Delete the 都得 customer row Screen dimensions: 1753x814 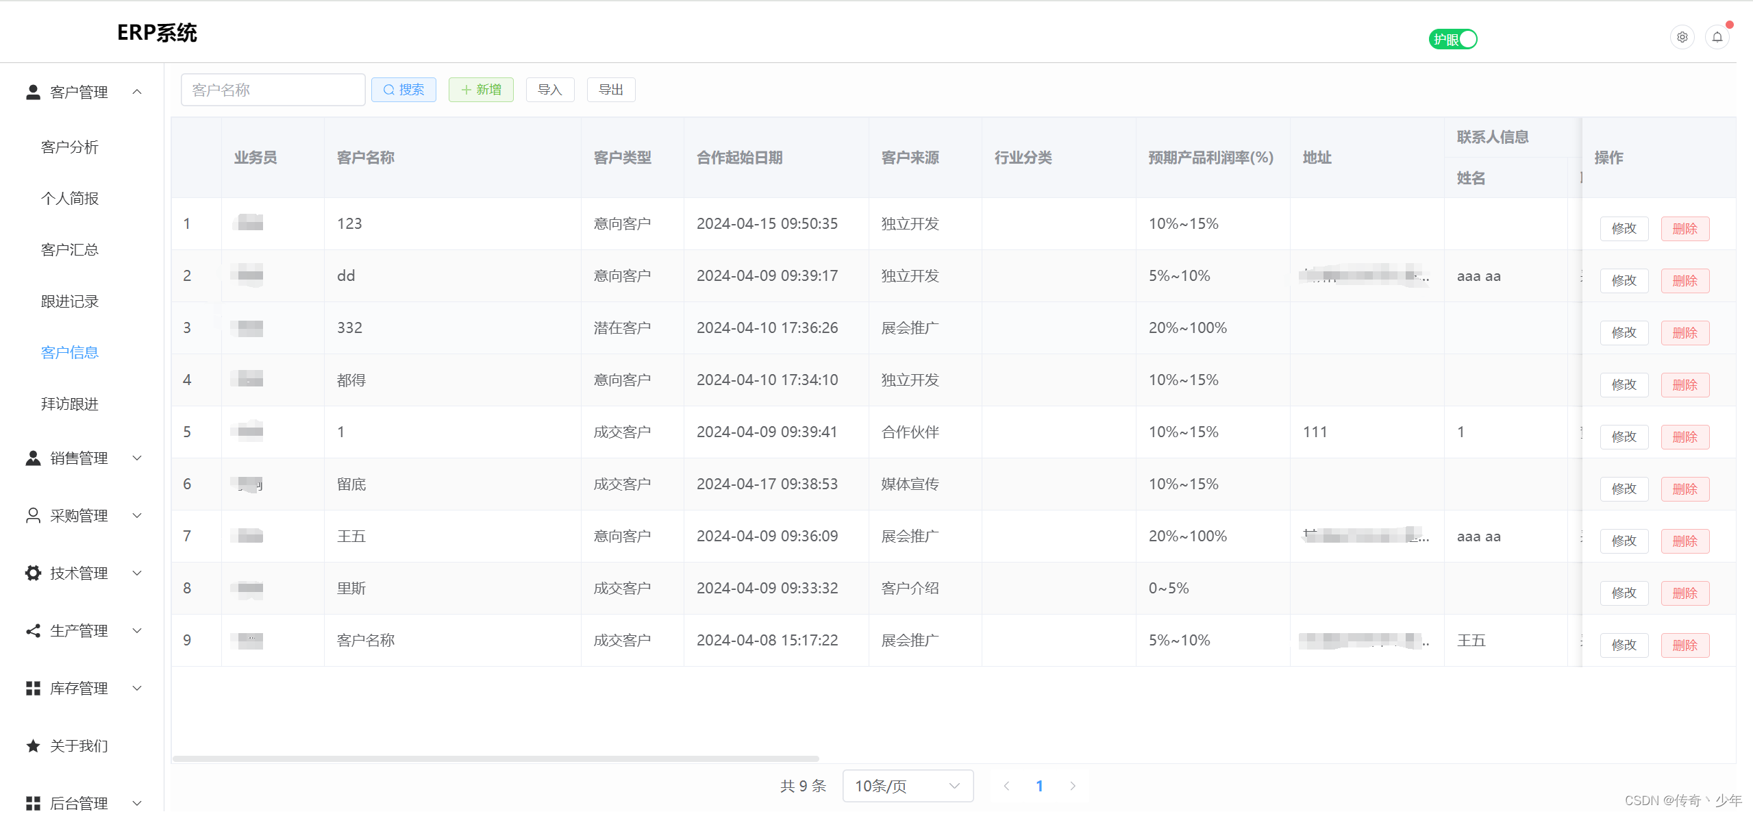point(1685,385)
